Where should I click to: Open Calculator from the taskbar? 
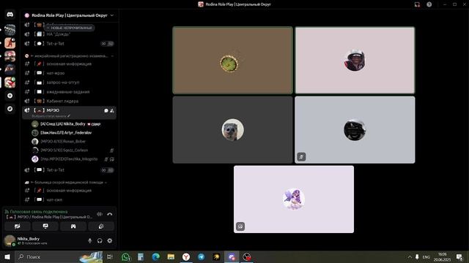(141, 256)
